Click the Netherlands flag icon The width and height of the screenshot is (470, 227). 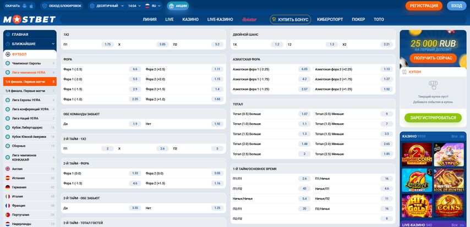[x=8, y=224]
